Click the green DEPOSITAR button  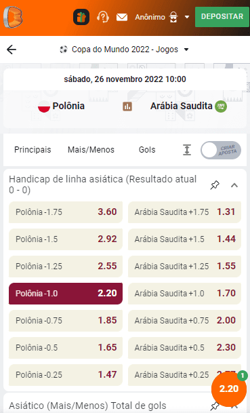click(x=222, y=16)
